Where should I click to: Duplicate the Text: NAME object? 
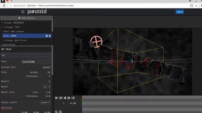tap(47, 36)
